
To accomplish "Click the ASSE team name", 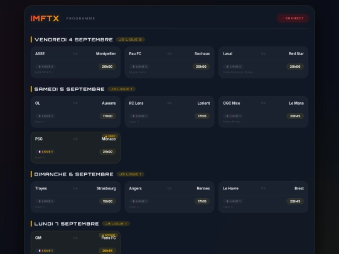I will (x=40, y=54).
